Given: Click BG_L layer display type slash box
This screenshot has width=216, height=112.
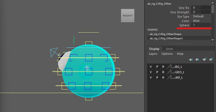Looking at the screenshot, I should tap(169, 66).
